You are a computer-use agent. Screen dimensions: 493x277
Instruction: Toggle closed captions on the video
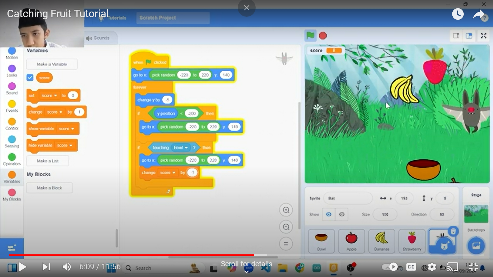(411, 267)
